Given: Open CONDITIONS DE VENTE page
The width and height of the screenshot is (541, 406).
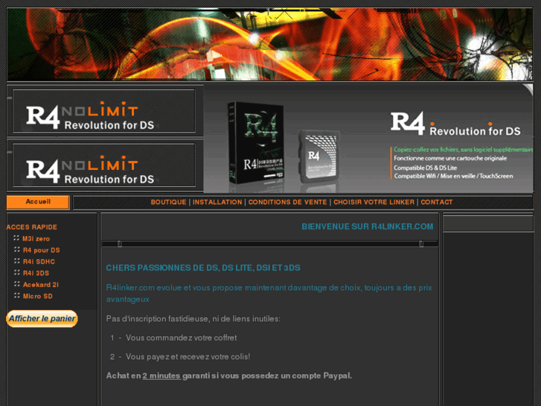Looking at the screenshot, I should (287, 202).
